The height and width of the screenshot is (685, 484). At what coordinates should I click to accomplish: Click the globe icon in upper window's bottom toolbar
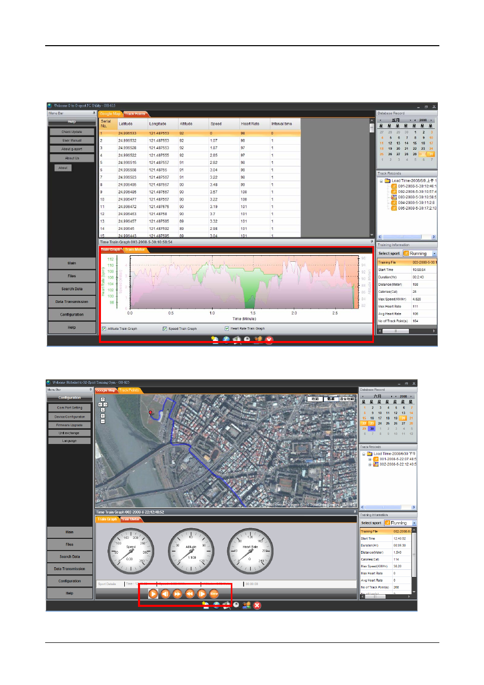[x=226, y=340]
